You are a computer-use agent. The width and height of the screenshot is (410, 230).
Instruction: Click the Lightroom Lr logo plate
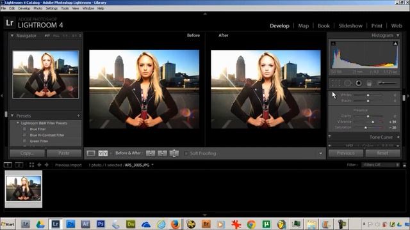[x=10, y=23]
